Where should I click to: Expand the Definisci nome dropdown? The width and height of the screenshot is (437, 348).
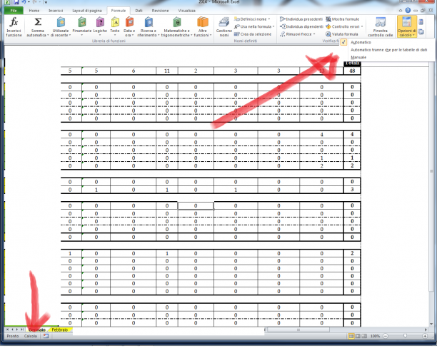click(269, 19)
